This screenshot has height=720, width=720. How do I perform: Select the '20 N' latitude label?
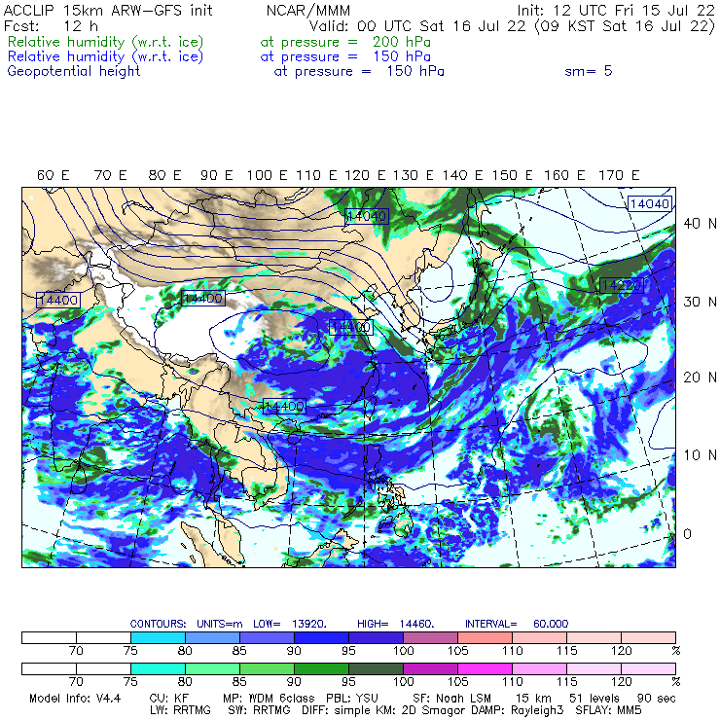tap(700, 378)
